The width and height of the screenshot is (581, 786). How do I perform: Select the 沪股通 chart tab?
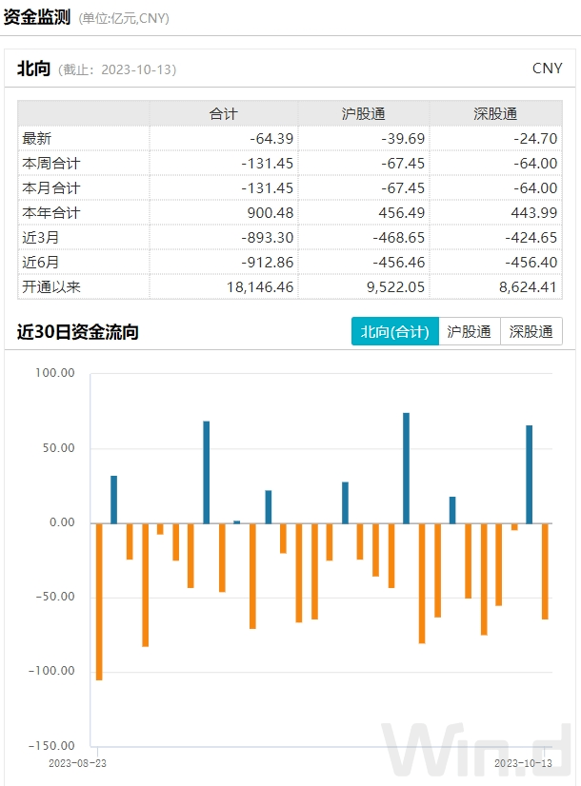pyautogui.click(x=469, y=332)
